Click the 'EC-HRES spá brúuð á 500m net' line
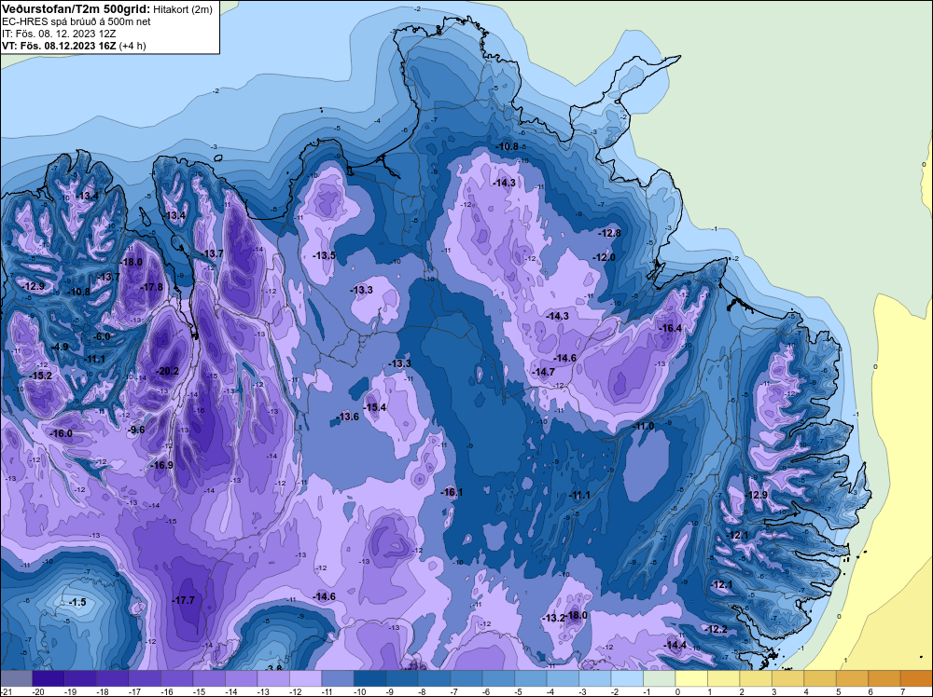 pyautogui.click(x=77, y=21)
